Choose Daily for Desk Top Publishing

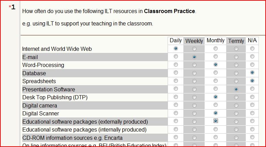click(x=176, y=97)
